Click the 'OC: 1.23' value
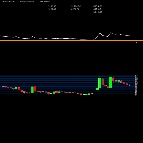Viewport: 143px width, 143px height. pyautogui.click(x=98, y=6)
